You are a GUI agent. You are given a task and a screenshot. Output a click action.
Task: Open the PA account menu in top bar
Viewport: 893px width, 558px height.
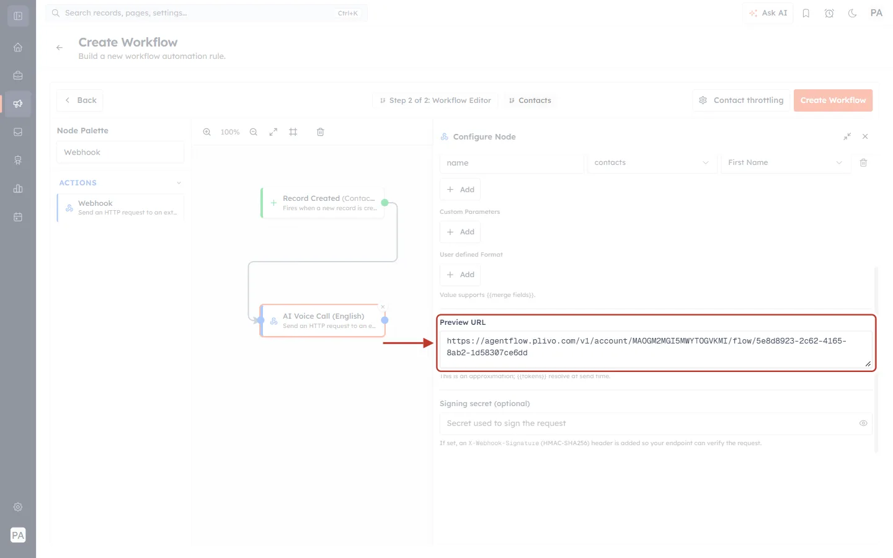tap(876, 13)
